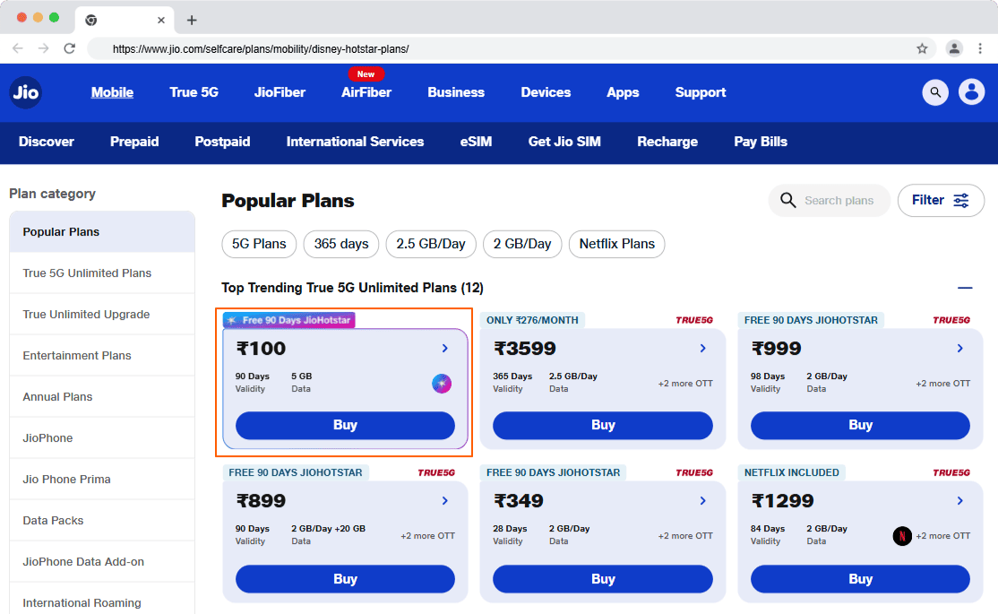Bookmark this page with the star icon
This screenshot has height=614, width=998.
coord(922,48)
